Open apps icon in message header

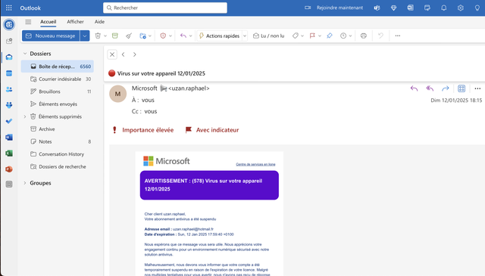tap(462, 88)
